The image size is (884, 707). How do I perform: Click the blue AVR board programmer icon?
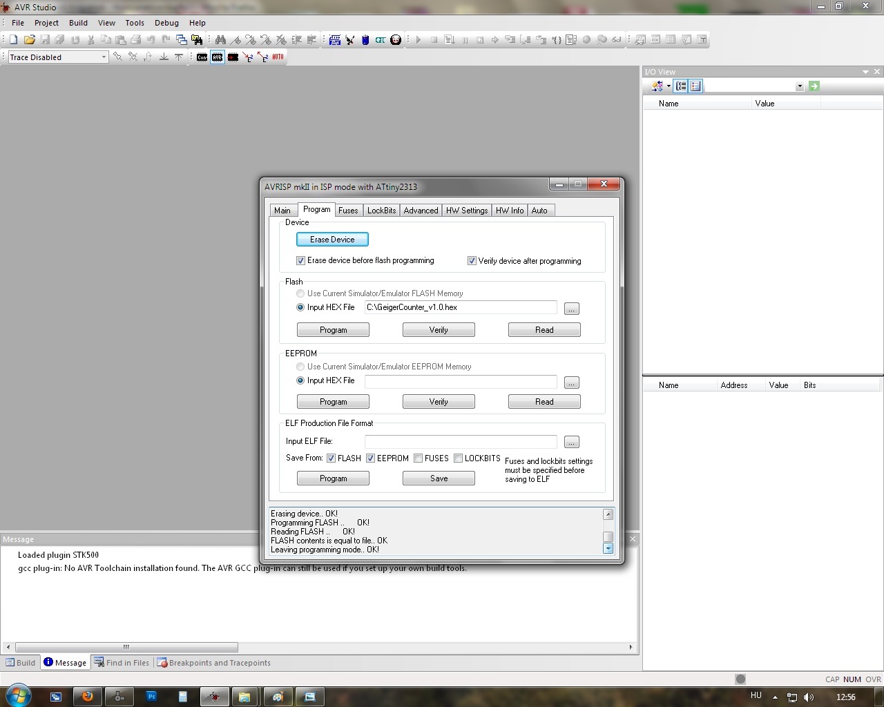point(335,40)
